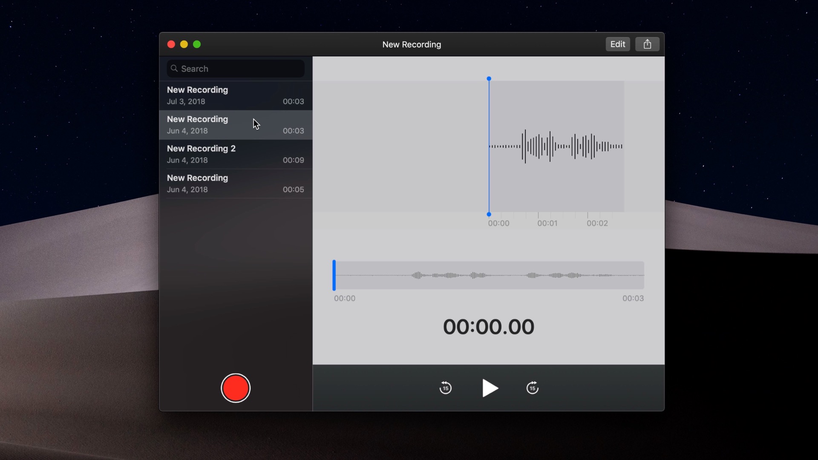Viewport: 818px width, 460px height.
Task: Click the middle of the overview waveform
Action: pos(489,275)
